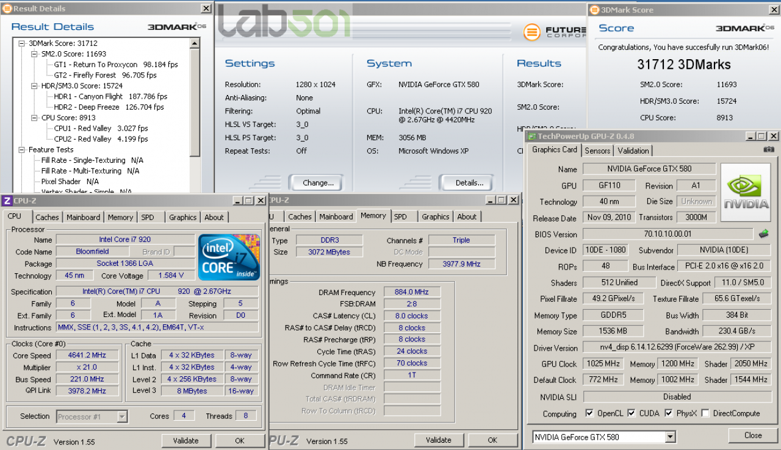Click the GPU-Z screenshot camera icon
Screen dimensions: 781x450
769,149
